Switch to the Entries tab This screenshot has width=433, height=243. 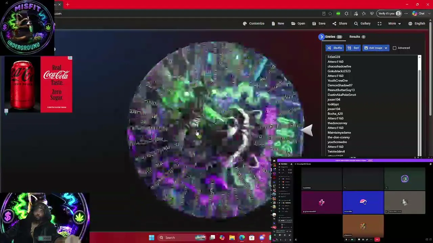point(334,37)
